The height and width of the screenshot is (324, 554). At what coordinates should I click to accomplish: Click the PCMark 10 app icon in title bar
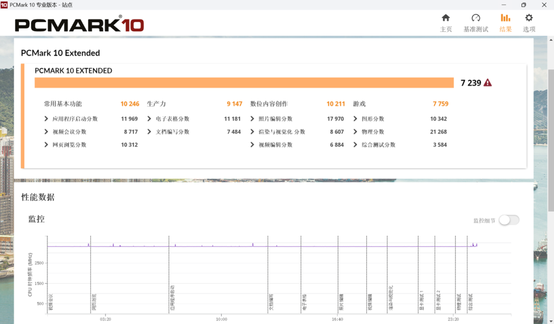point(4,5)
